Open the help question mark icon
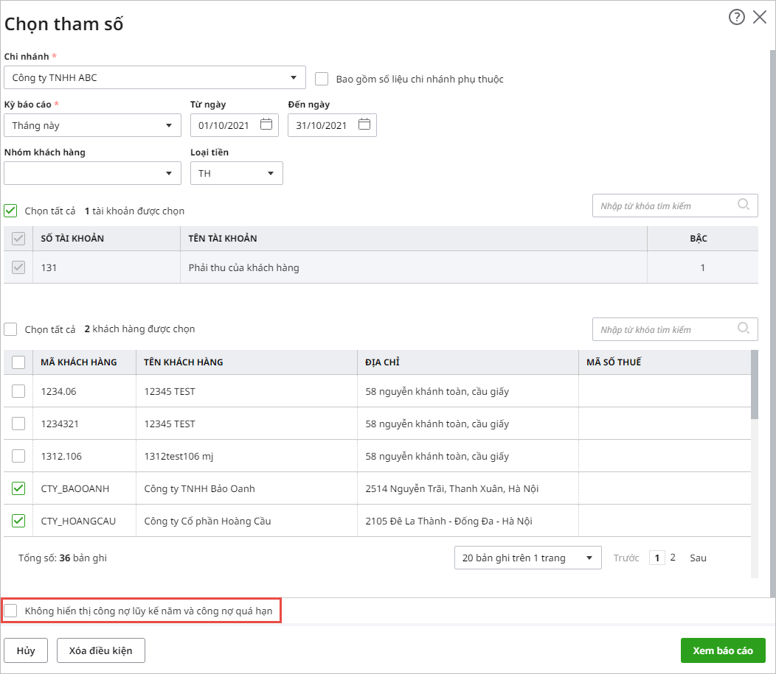 click(x=736, y=18)
